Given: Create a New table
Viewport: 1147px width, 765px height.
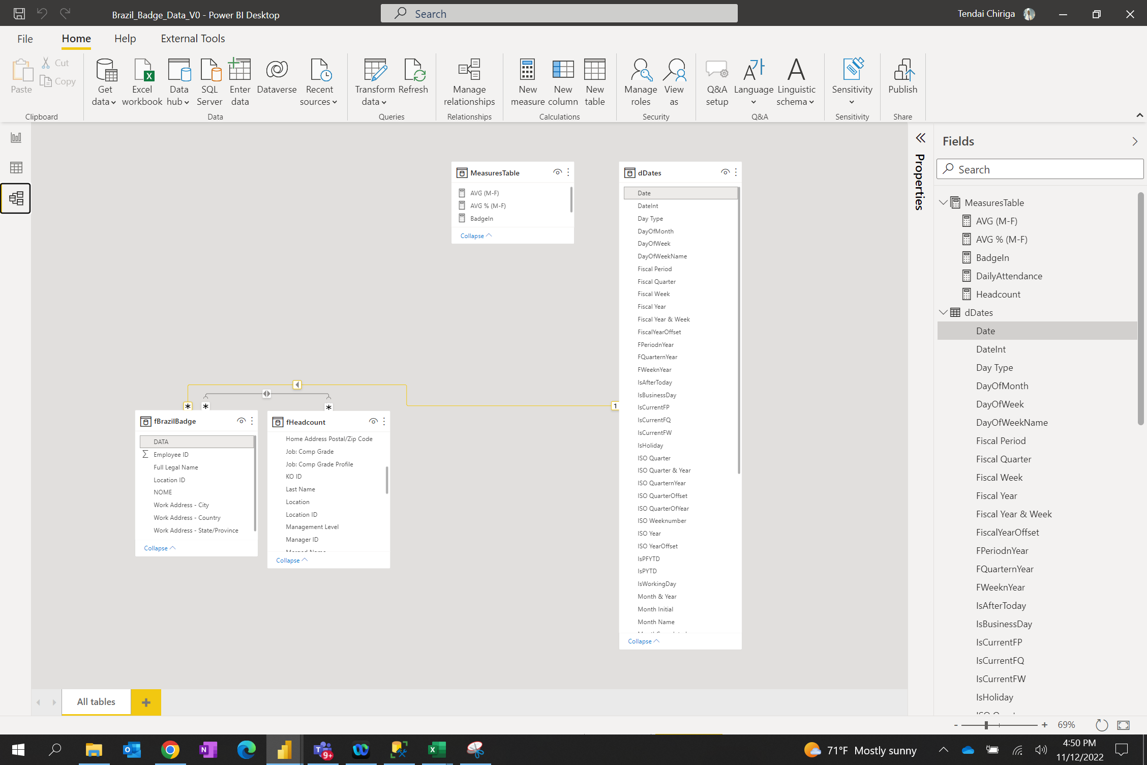Looking at the screenshot, I should (x=594, y=82).
